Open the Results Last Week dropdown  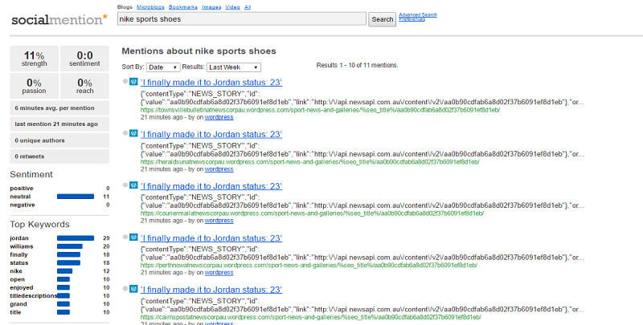[234, 67]
